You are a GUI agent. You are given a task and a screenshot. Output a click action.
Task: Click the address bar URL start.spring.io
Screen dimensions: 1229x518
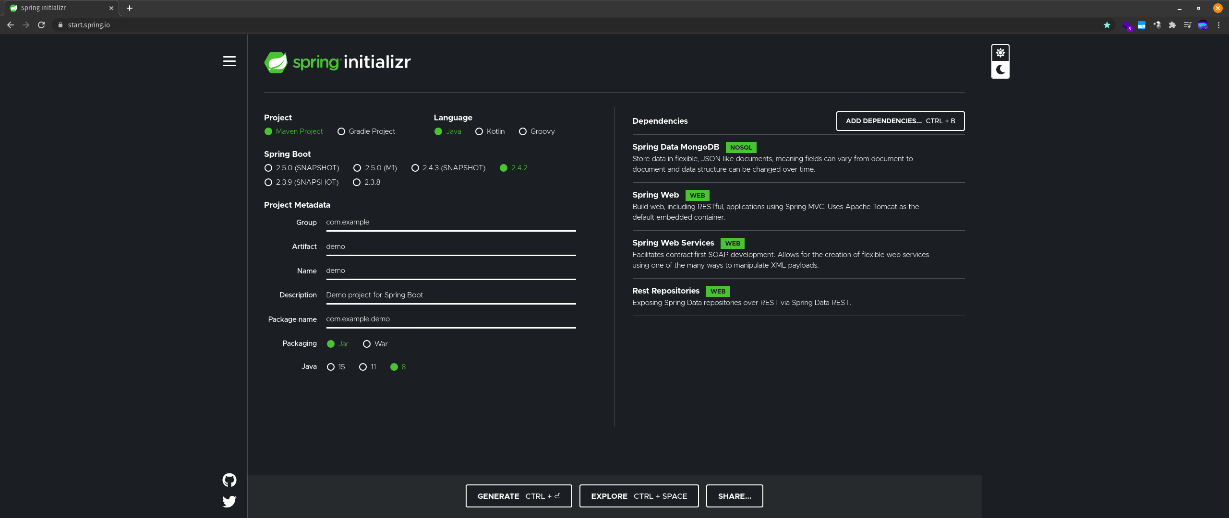click(89, 25)
